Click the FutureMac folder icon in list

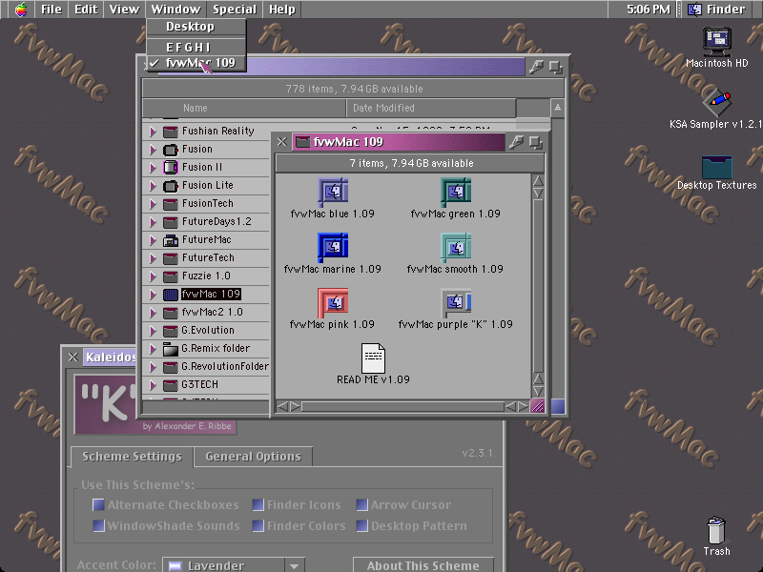point(171,240)
